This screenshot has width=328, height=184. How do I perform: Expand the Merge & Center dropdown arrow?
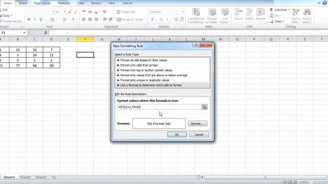coord(145,19)
